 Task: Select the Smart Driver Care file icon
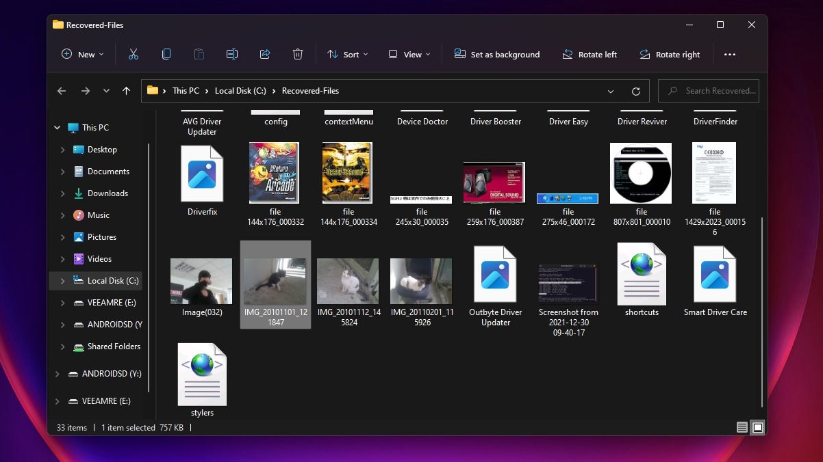(x=715, y=274)
